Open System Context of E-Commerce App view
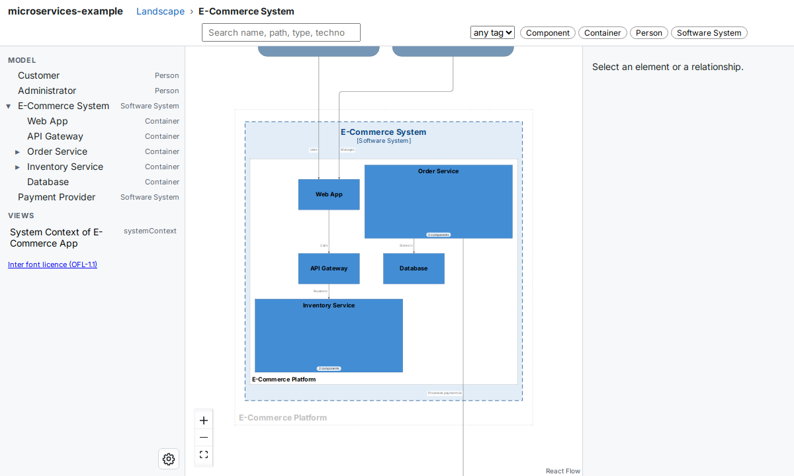 [93, 237]
